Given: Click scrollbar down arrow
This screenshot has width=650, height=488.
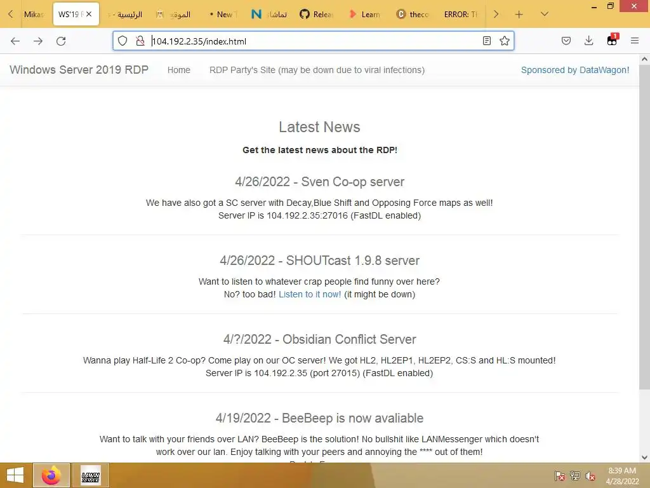Looking at the screenshot, I should tap(644, 457).
